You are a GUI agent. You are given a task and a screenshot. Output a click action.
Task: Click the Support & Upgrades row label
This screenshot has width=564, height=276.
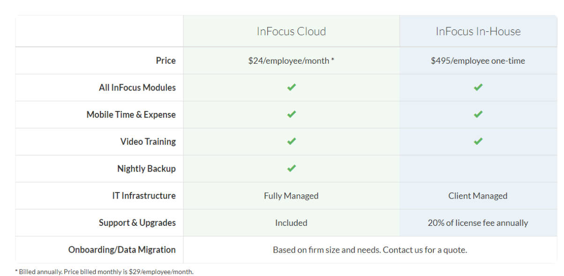pos(137,223)
